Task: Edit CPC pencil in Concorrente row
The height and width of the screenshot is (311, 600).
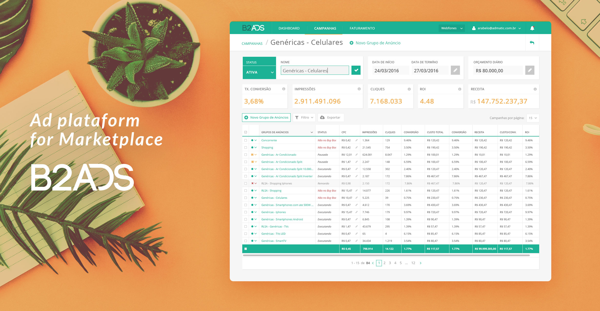Action: (x=356, y=140)
